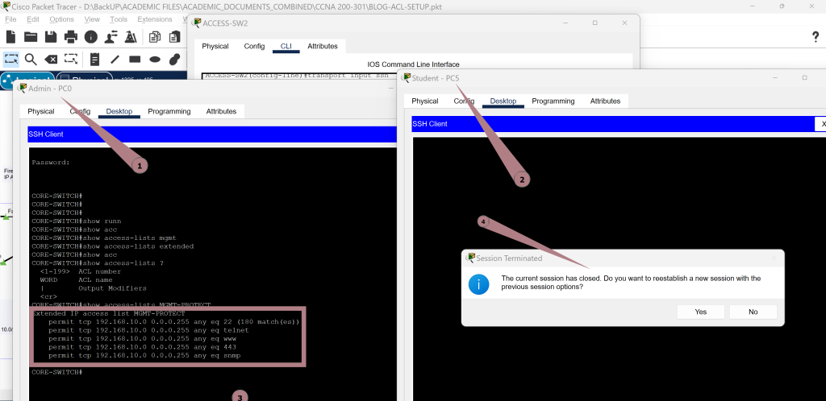Select the Inspect magnifier tool
The height and width of the screenshot is (401, 826).
click(x=31, y=59)
